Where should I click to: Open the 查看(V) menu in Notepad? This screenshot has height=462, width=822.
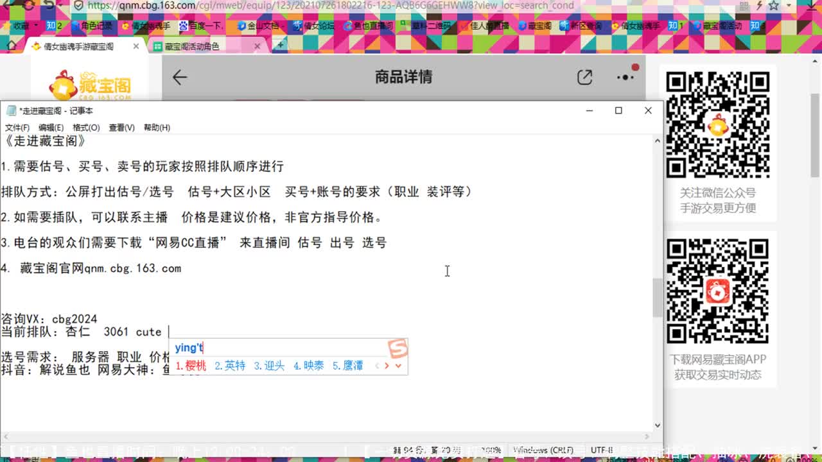pos(121,128)
